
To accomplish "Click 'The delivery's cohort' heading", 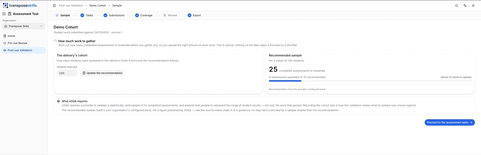I will (x=72, y=55).
